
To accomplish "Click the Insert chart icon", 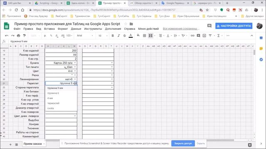I will 204,36.
